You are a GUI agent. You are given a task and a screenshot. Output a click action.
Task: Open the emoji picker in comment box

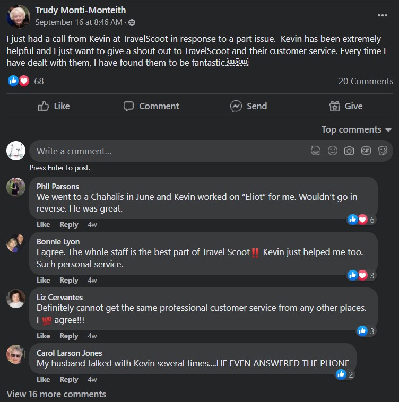point(333,151)
